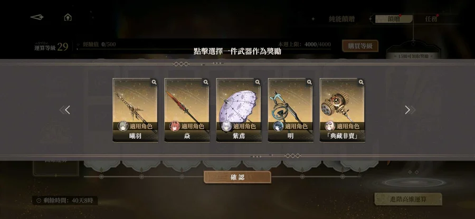The height and width of the screenshot is (219, 475).
Task: Show the previous weapons with the left arrow
Action: 65,110
